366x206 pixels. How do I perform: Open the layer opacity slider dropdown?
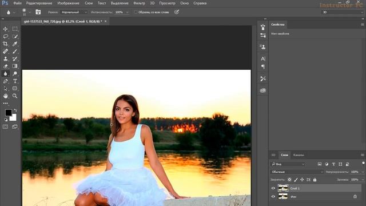coord(363,172)
